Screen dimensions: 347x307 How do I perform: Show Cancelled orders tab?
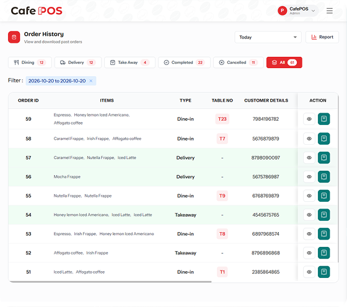click(x=239, y=63)
